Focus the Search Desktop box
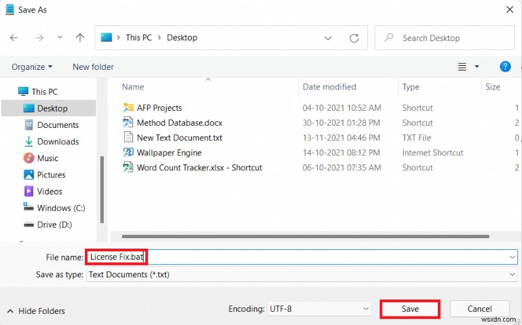The width and height of the screenshot is (522, 325). pyautogui.click(x=444, y=38)
